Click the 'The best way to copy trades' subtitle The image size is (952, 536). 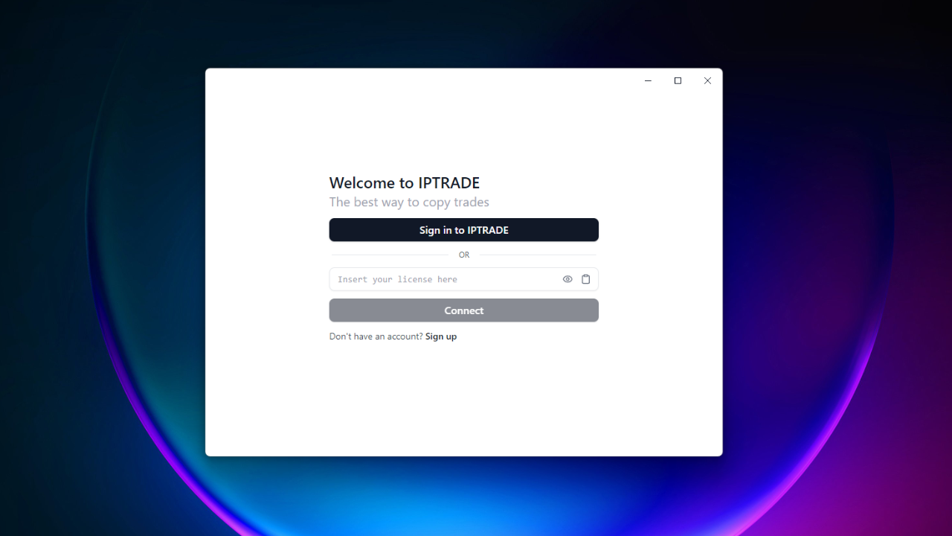point(409,202)
